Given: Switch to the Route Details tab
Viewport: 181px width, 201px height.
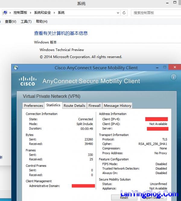Looking at the screenshot, I should (x=75, y=106).
